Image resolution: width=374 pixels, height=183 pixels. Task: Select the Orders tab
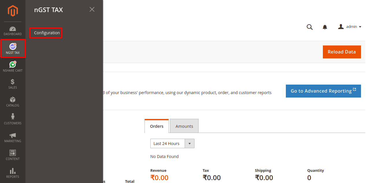[x=157, y=126]
